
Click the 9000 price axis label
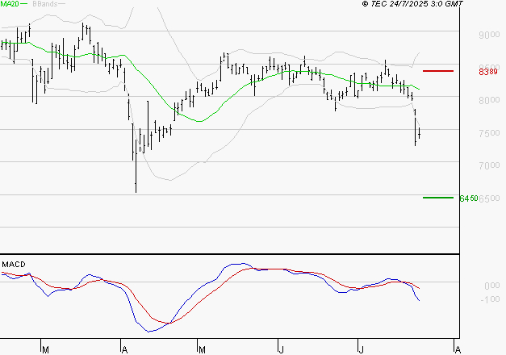489,35
